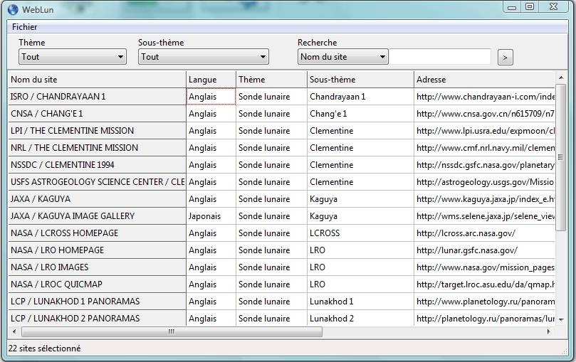The width and height of the screenshot is (576, 362).
Task: Click the Anglais cell of ISRO / CHANDRAYAAN 1
Action: coord(211,97)
